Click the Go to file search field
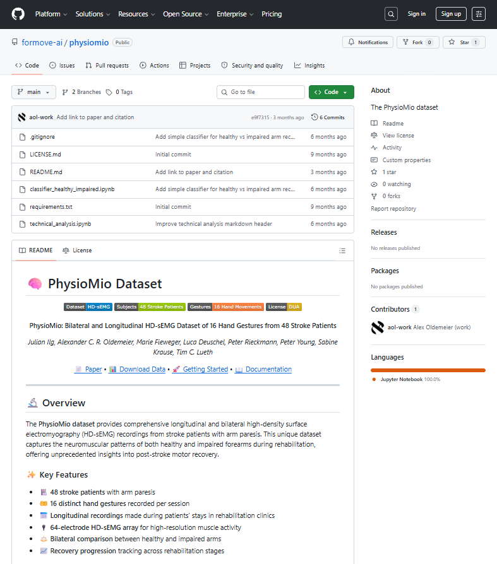The height and width of the screenshot is (564, 497). [x=261, y=92]
